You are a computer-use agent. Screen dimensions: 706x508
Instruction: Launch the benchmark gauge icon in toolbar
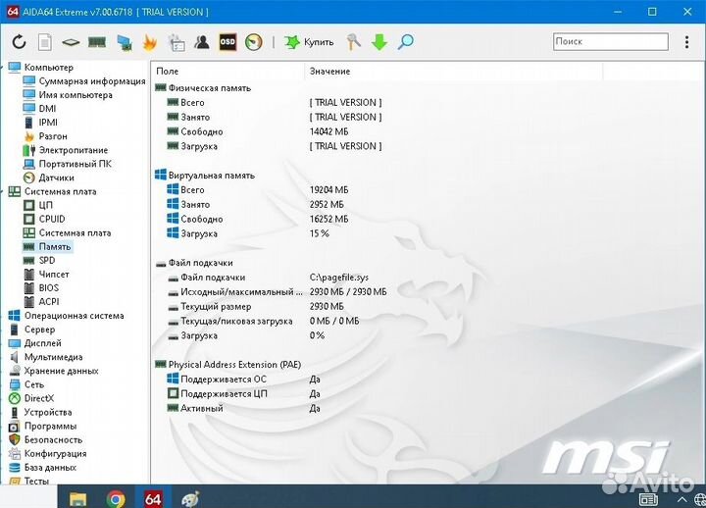254,42
